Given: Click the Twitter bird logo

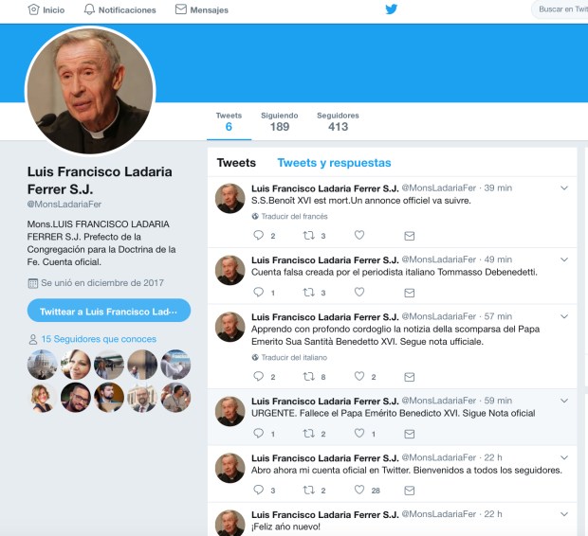Looking at the screenshot, I should pos(391,9).
